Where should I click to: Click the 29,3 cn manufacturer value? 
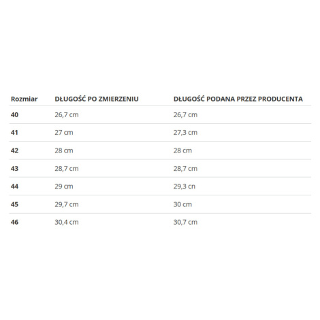[x=185, y=187]
